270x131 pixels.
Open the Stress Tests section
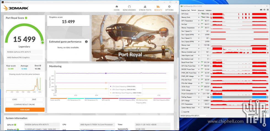[x=145, y=8]
